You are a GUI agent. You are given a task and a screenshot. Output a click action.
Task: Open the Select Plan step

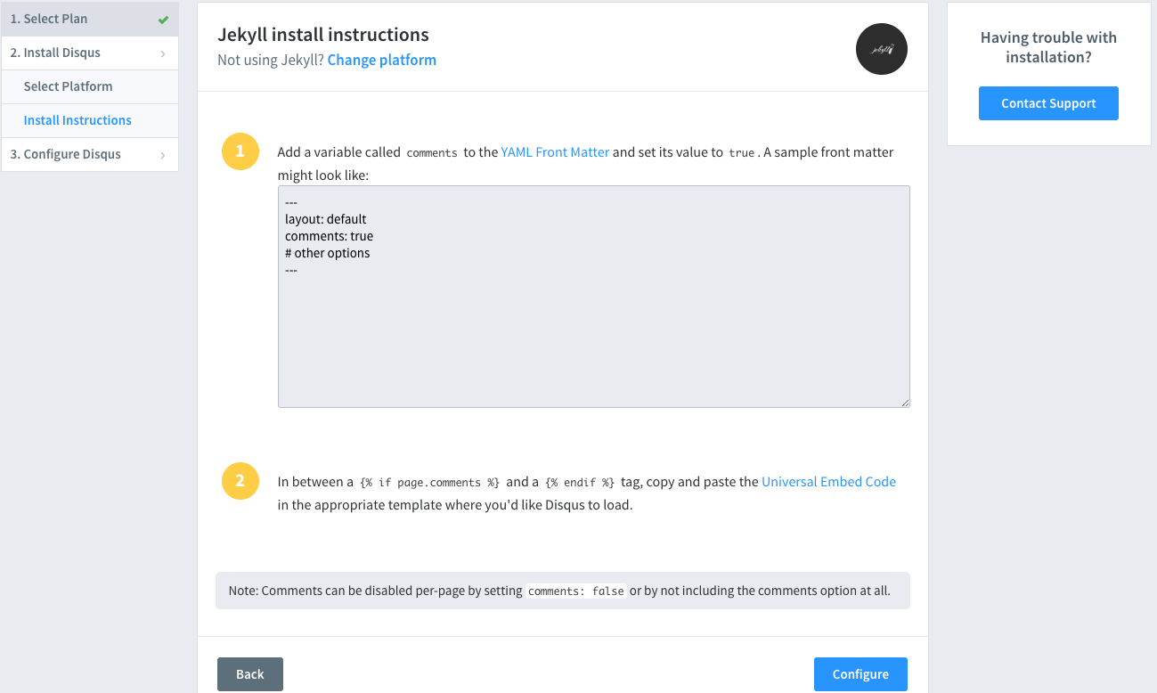tap(90, 19)
